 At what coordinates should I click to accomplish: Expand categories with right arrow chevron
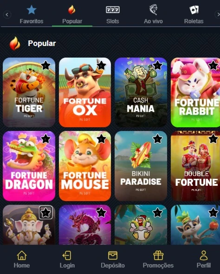pos(218,14)
